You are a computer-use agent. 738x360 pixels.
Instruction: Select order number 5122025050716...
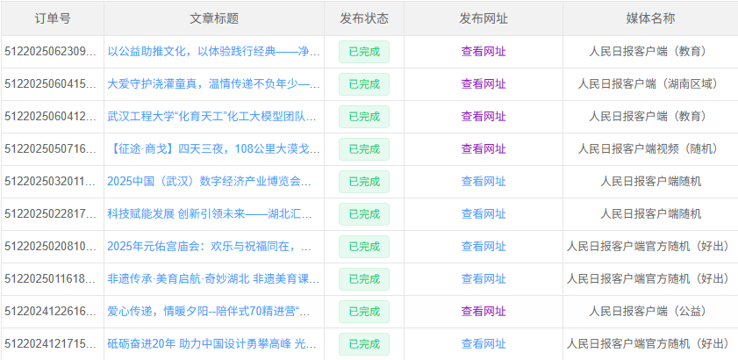50,149
